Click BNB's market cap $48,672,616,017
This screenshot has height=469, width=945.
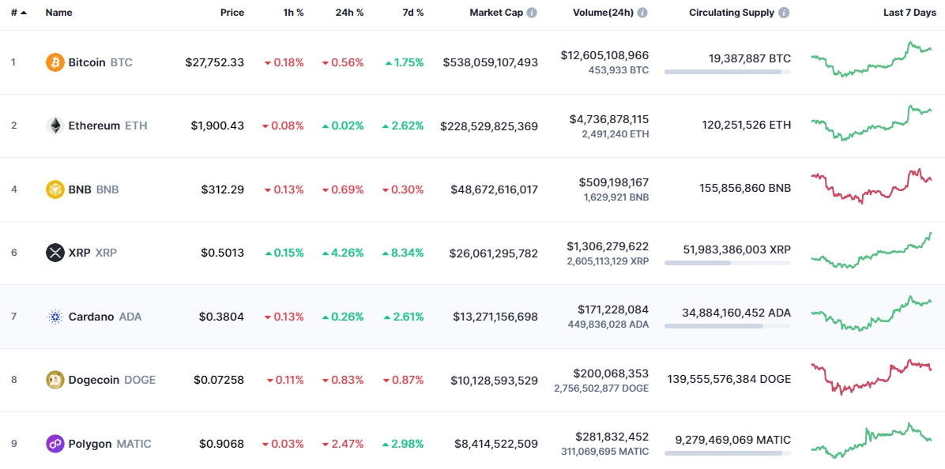coord(494,189)
